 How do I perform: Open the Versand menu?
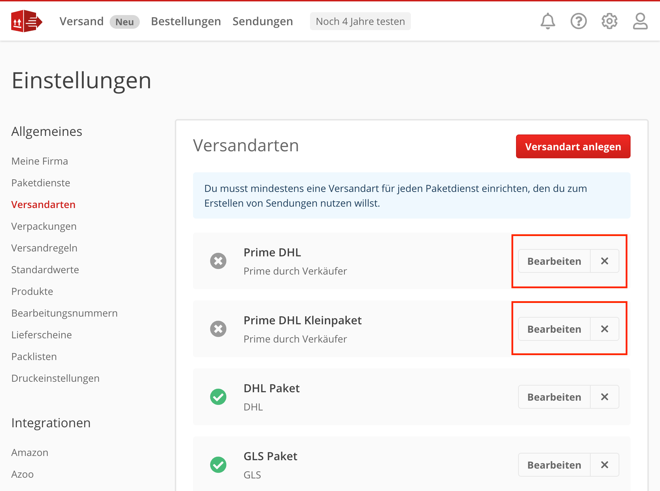click(x=82, y=21)
